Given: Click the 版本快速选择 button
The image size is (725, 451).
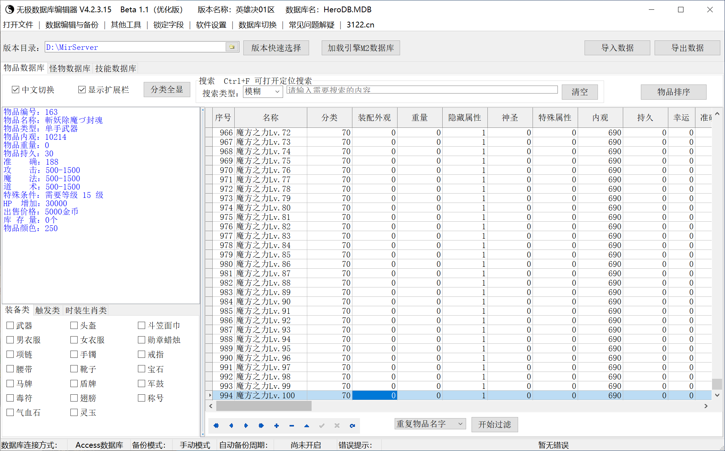Looking at the screenshot, I should pyautogui.click(x=276, y=48).
